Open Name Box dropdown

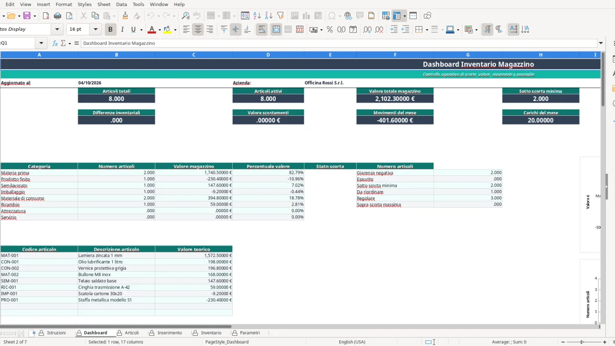pyautogui.click(x=43, y=44)
